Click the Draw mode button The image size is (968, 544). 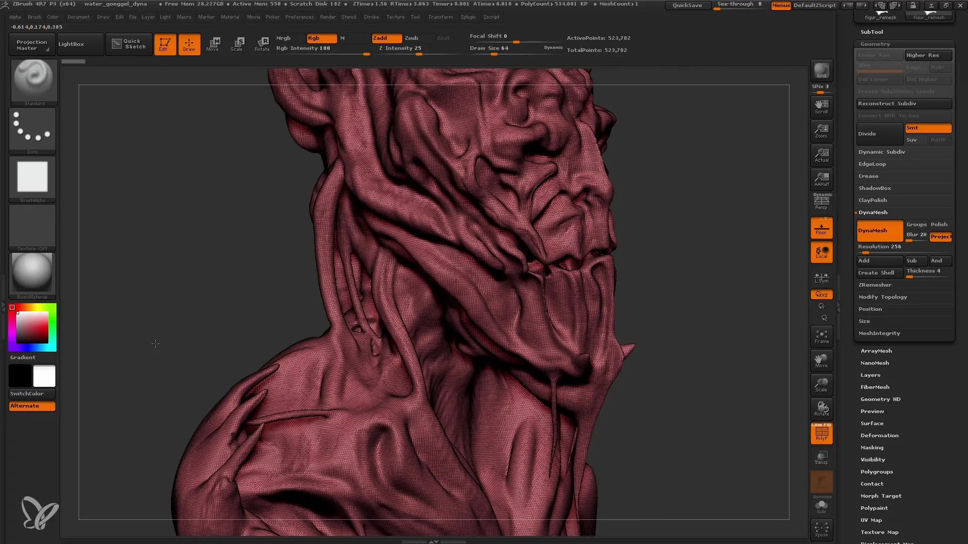point(189,43)
